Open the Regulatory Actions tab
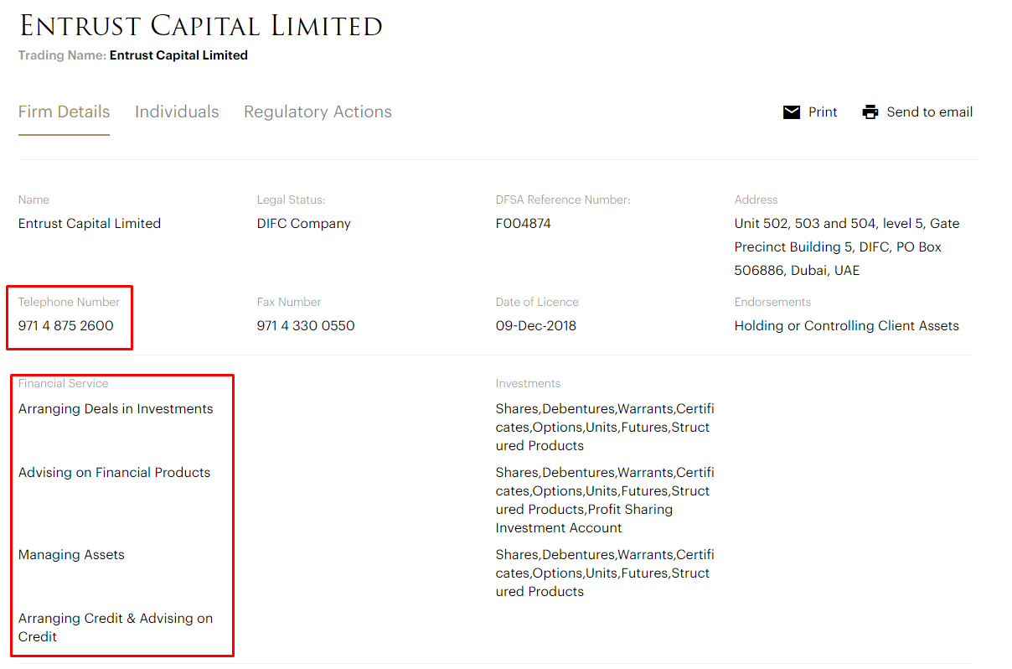The width and height of the screenshot is (1012, 669). pyautogui.click(x=318, y=112)
